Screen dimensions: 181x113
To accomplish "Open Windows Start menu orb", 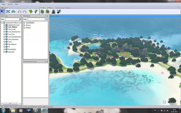I will click(3, 110).
